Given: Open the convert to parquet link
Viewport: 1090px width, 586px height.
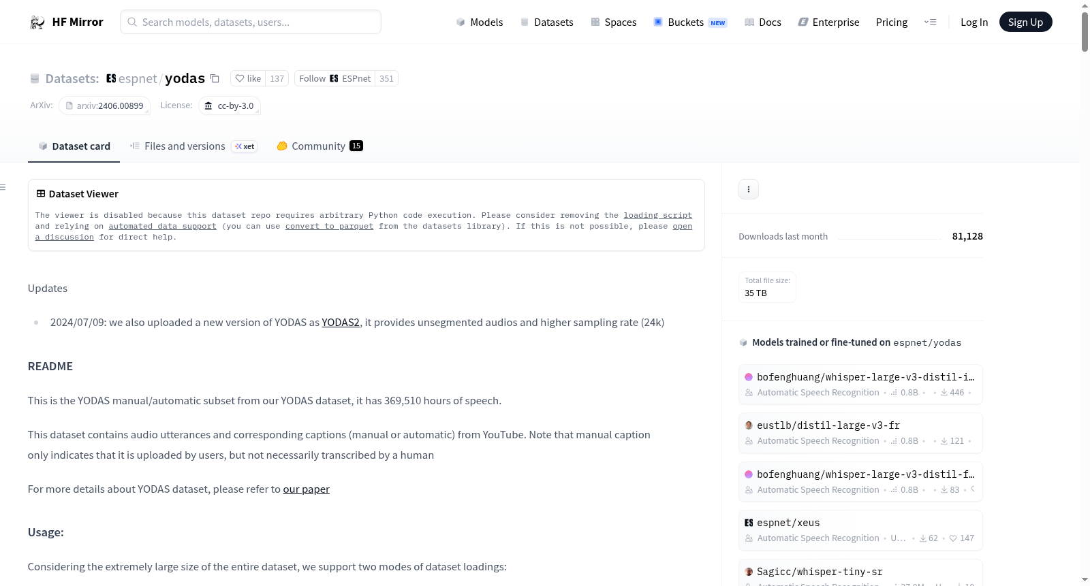Looking at the screenshot, I should pos(329,226).
